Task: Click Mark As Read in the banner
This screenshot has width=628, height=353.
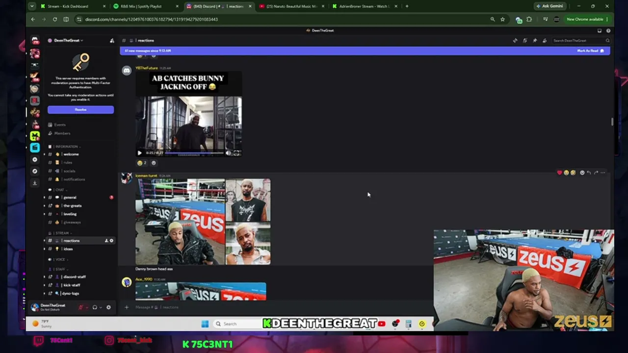Action: point(590,50)
